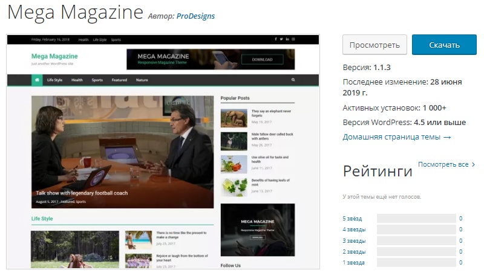Filter reviews by 3 звезды

(354, 240)
